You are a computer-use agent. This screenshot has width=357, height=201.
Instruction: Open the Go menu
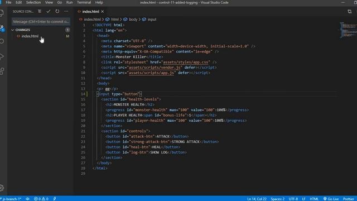point(60,2)
